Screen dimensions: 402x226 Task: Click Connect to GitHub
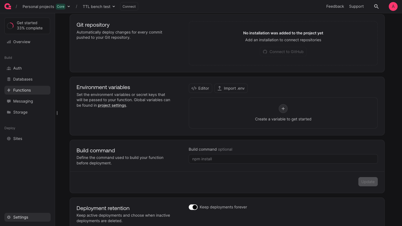pos(283,52)
